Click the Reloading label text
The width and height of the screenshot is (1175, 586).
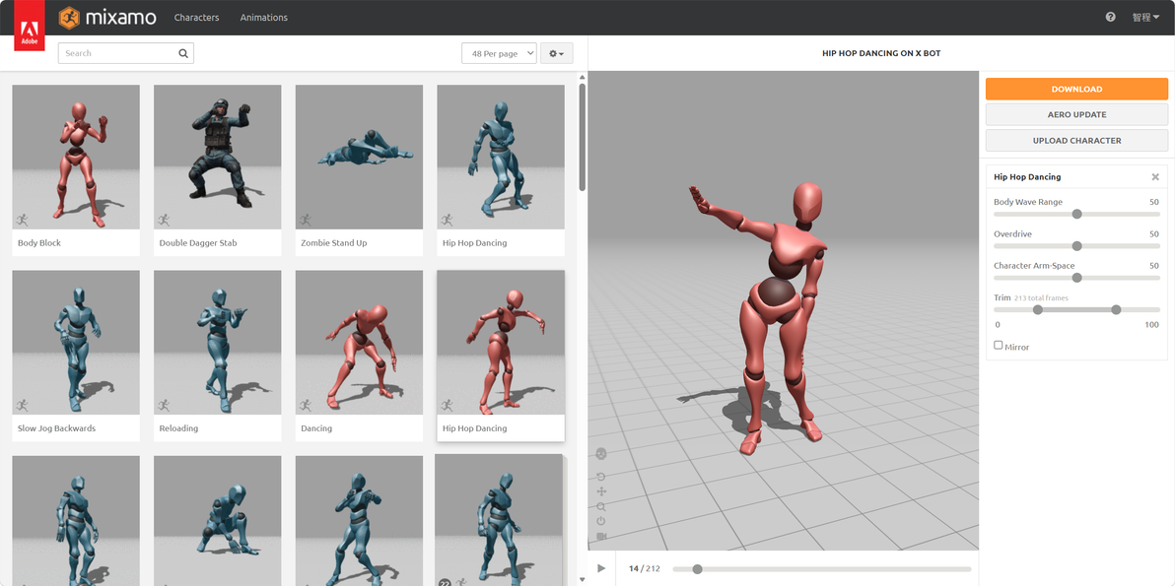click(x=178, y=428)
